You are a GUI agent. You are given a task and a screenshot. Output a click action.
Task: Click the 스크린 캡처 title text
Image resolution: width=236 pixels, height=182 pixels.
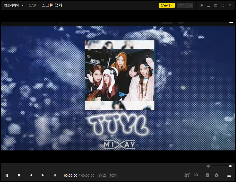point(52,5)
